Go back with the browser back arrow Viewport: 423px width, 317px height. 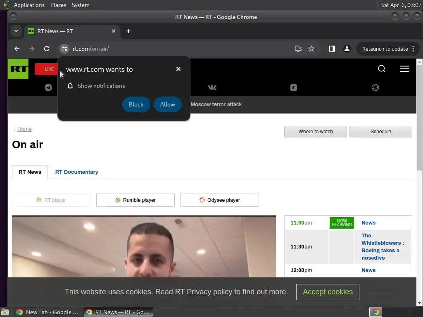tap(17, 49)
